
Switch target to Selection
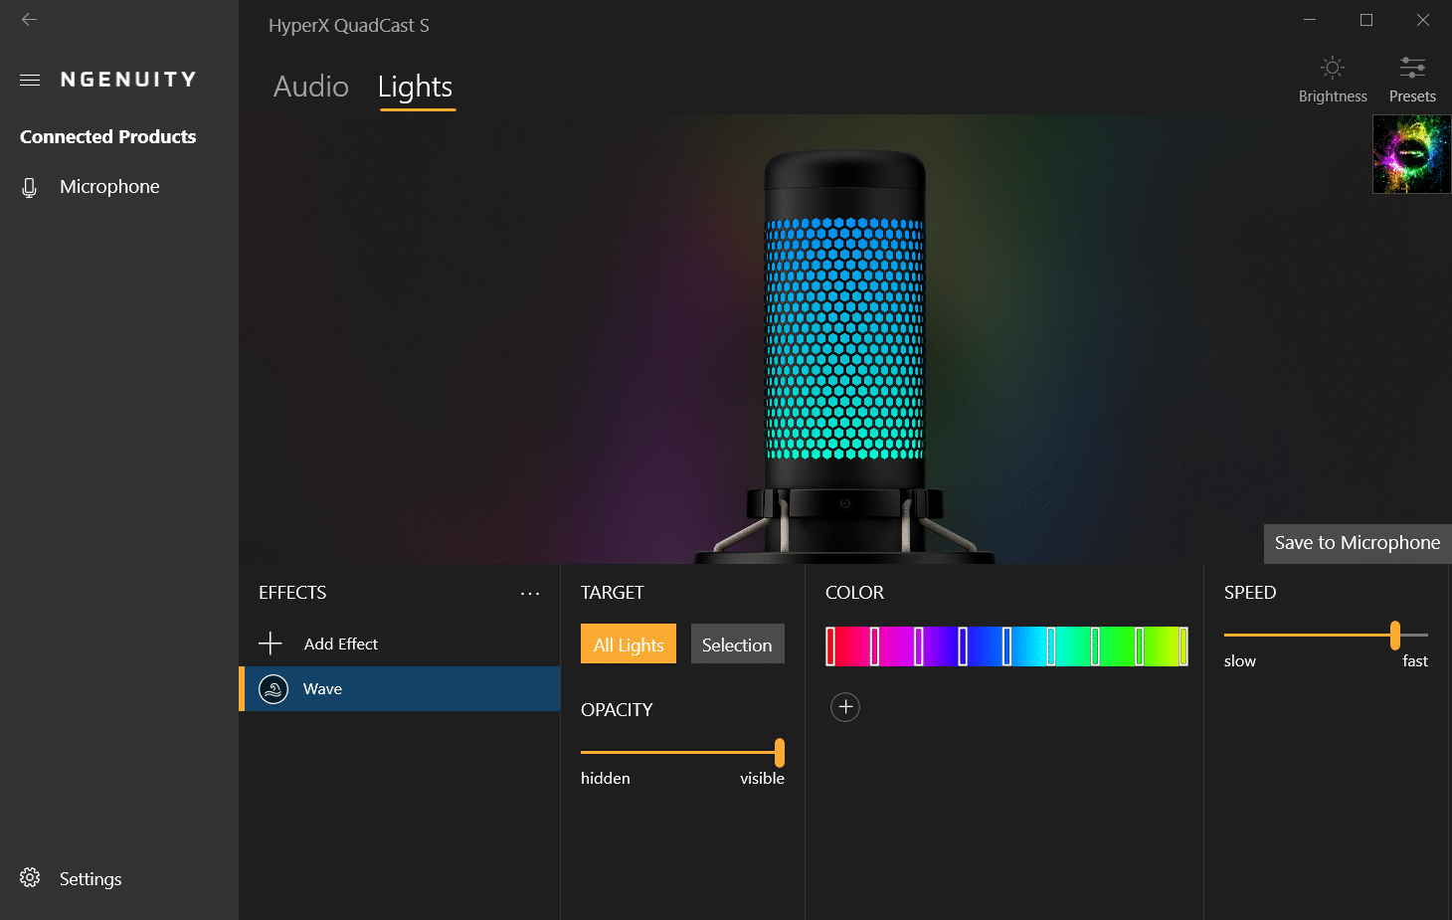(737, 644)
